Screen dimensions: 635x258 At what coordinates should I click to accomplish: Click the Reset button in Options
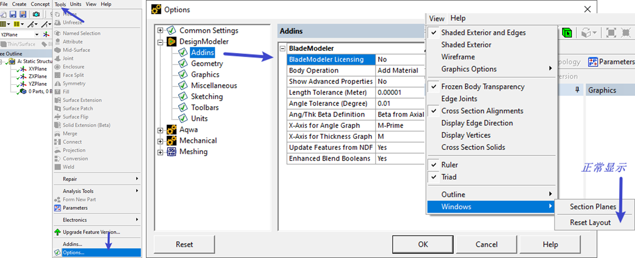(184, 244)
